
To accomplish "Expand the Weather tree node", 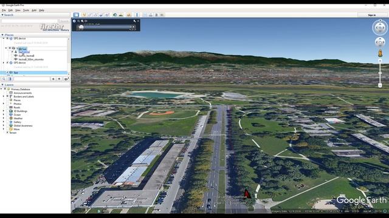I will [4, 119].
